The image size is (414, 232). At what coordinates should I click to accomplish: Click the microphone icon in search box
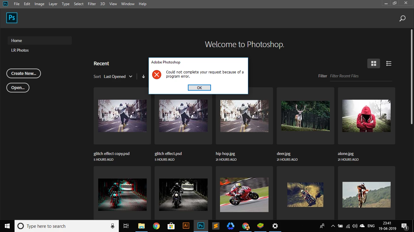[112, 226]
